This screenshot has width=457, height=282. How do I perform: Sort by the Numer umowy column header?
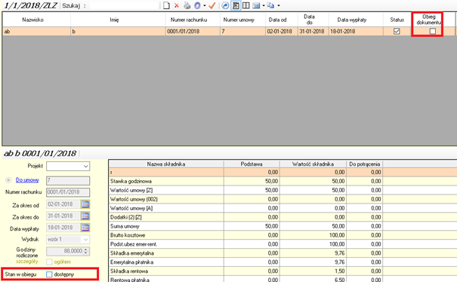(242, 20)
